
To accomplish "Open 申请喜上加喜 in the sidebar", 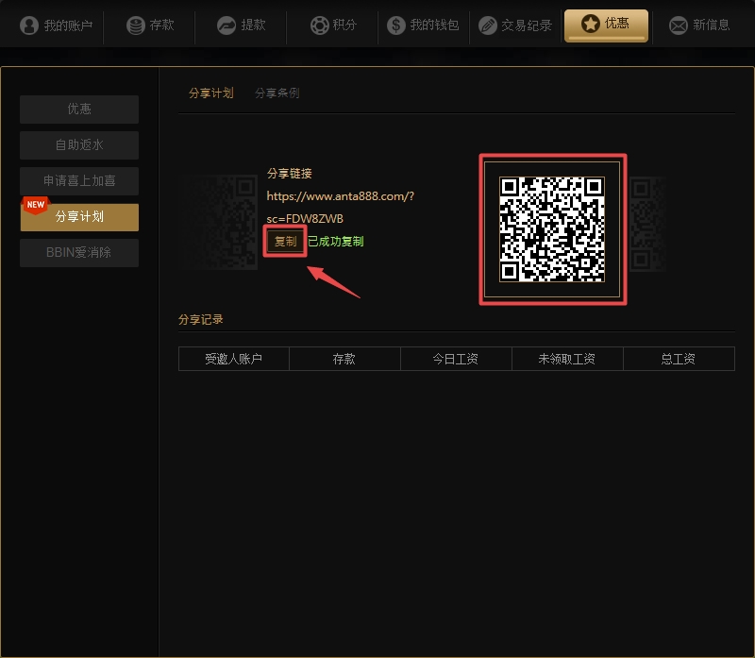I will (x=79, y=180).
